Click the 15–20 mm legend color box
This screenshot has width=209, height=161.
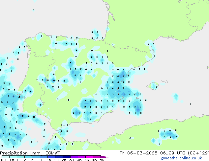point(51,157)
